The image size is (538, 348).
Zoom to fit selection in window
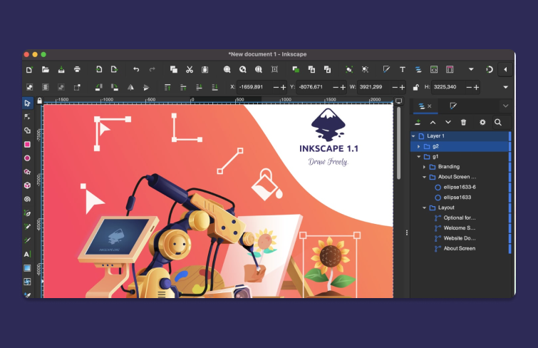[227, 70]
